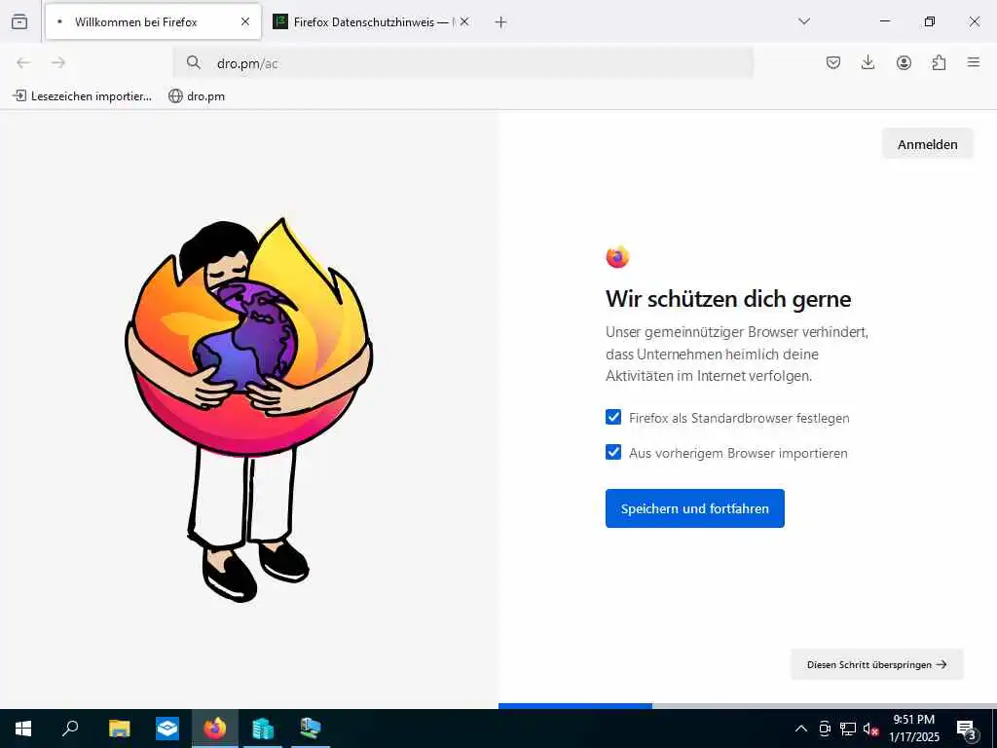Close the Willkommen bei Firefox tab

245,21
